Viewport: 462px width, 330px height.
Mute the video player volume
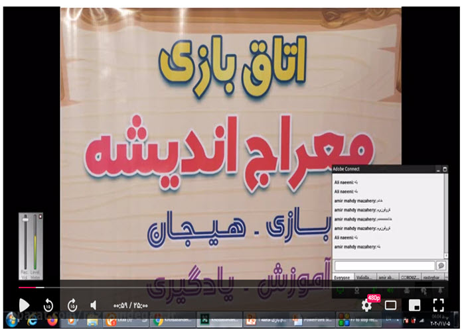94,305
